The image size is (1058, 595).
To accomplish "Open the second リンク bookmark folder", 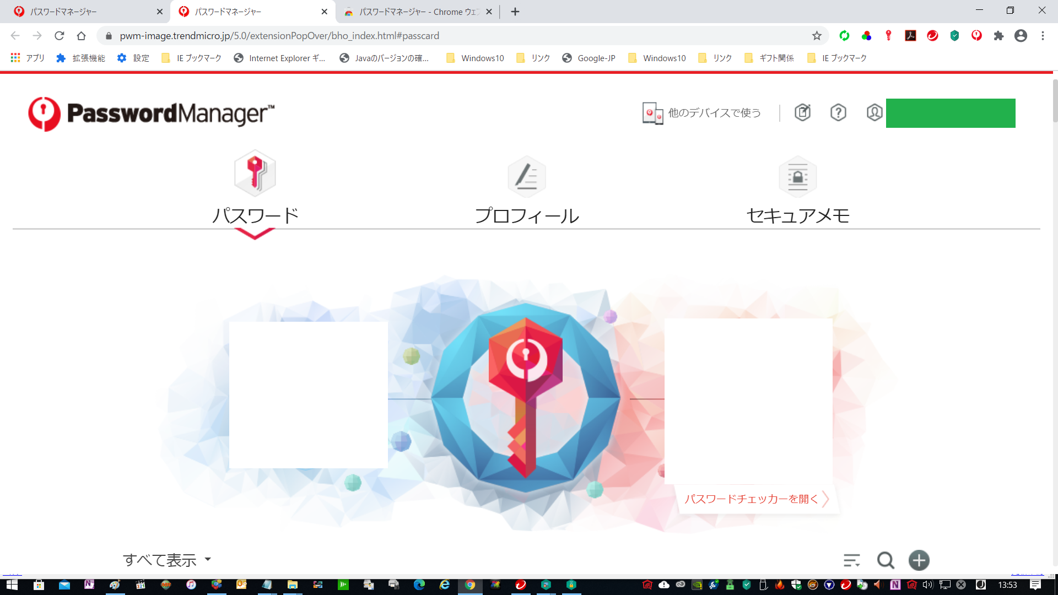I will tap(715, 58).
